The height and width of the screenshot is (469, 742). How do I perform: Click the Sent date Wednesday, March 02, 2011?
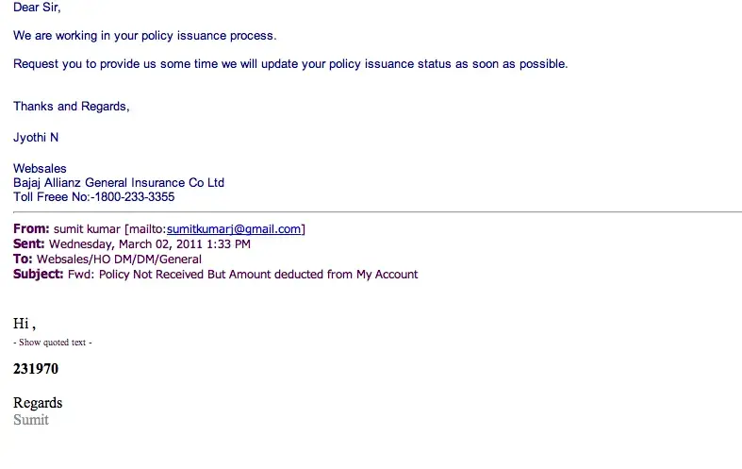point(129,244)
